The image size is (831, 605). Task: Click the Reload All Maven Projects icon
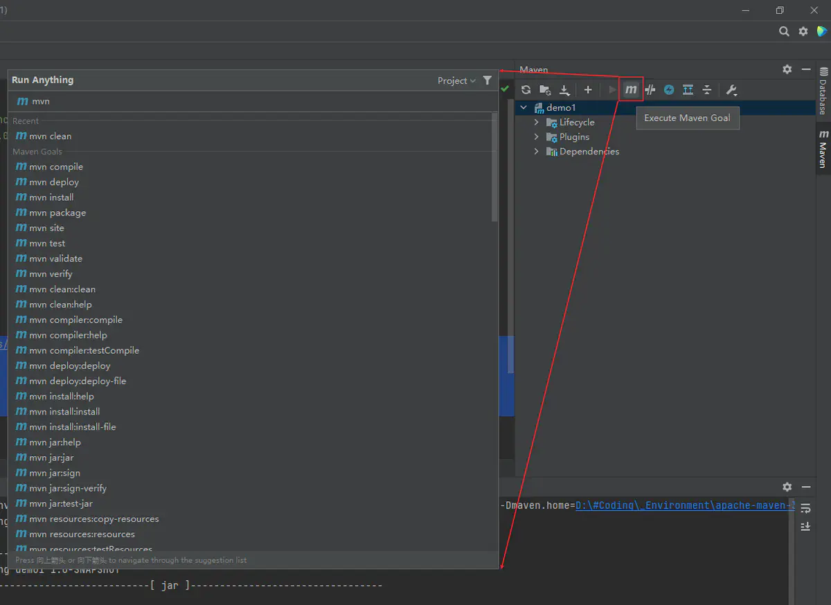[x=526, y=90]
